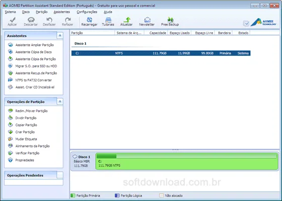The height and width of the screenshot is (201, 282).
Task: Expand the Operações Pendentes panel
Action: tap(60, 175)
